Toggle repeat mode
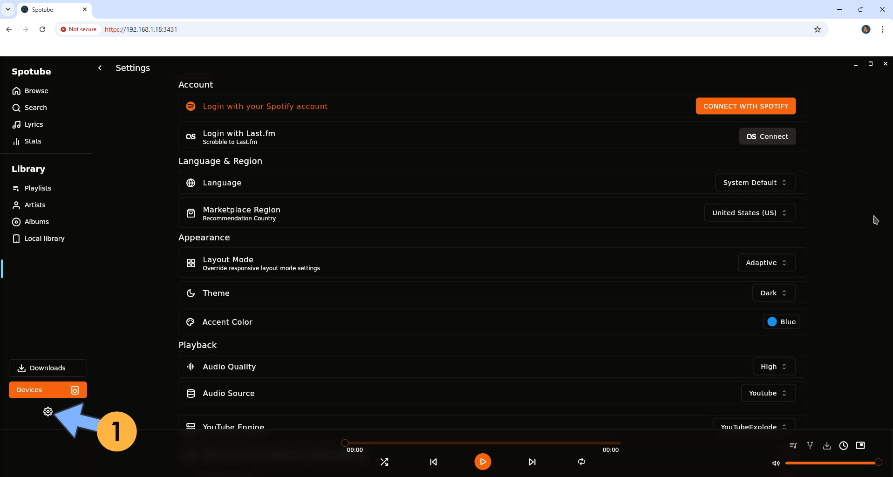Viewport: 893px width, 477px height. point(581,462)
